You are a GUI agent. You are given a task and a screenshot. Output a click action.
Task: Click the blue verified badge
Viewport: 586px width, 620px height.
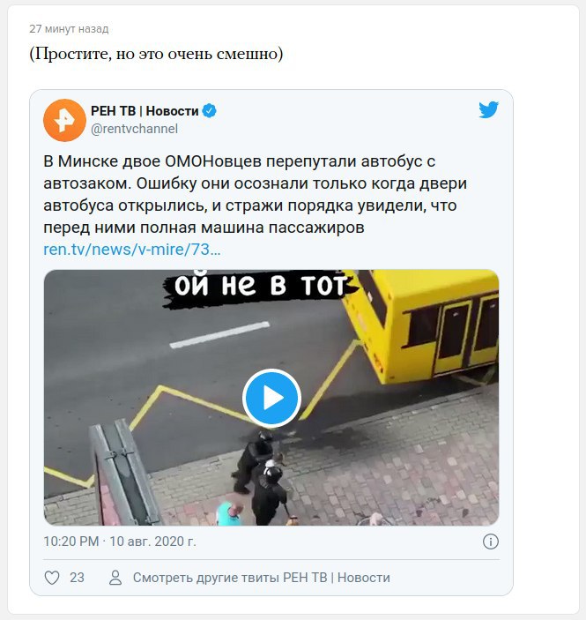(x=210, y=111)
